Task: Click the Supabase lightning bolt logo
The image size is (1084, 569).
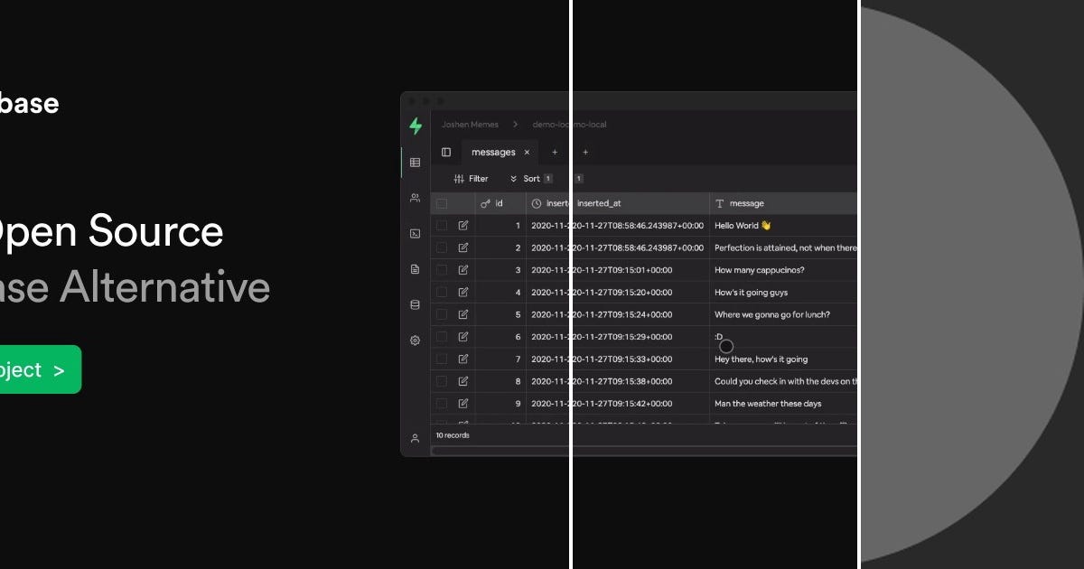Action: tap(415, 126)
